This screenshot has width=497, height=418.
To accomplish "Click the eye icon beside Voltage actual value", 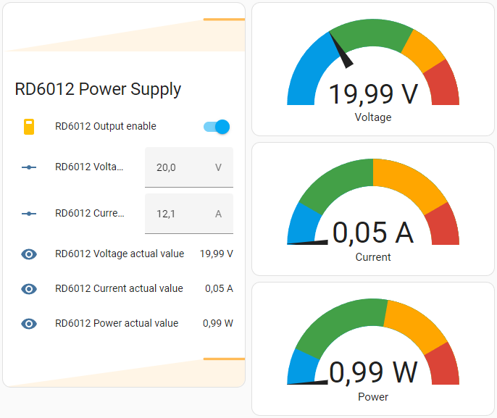I will coord(29,254).
